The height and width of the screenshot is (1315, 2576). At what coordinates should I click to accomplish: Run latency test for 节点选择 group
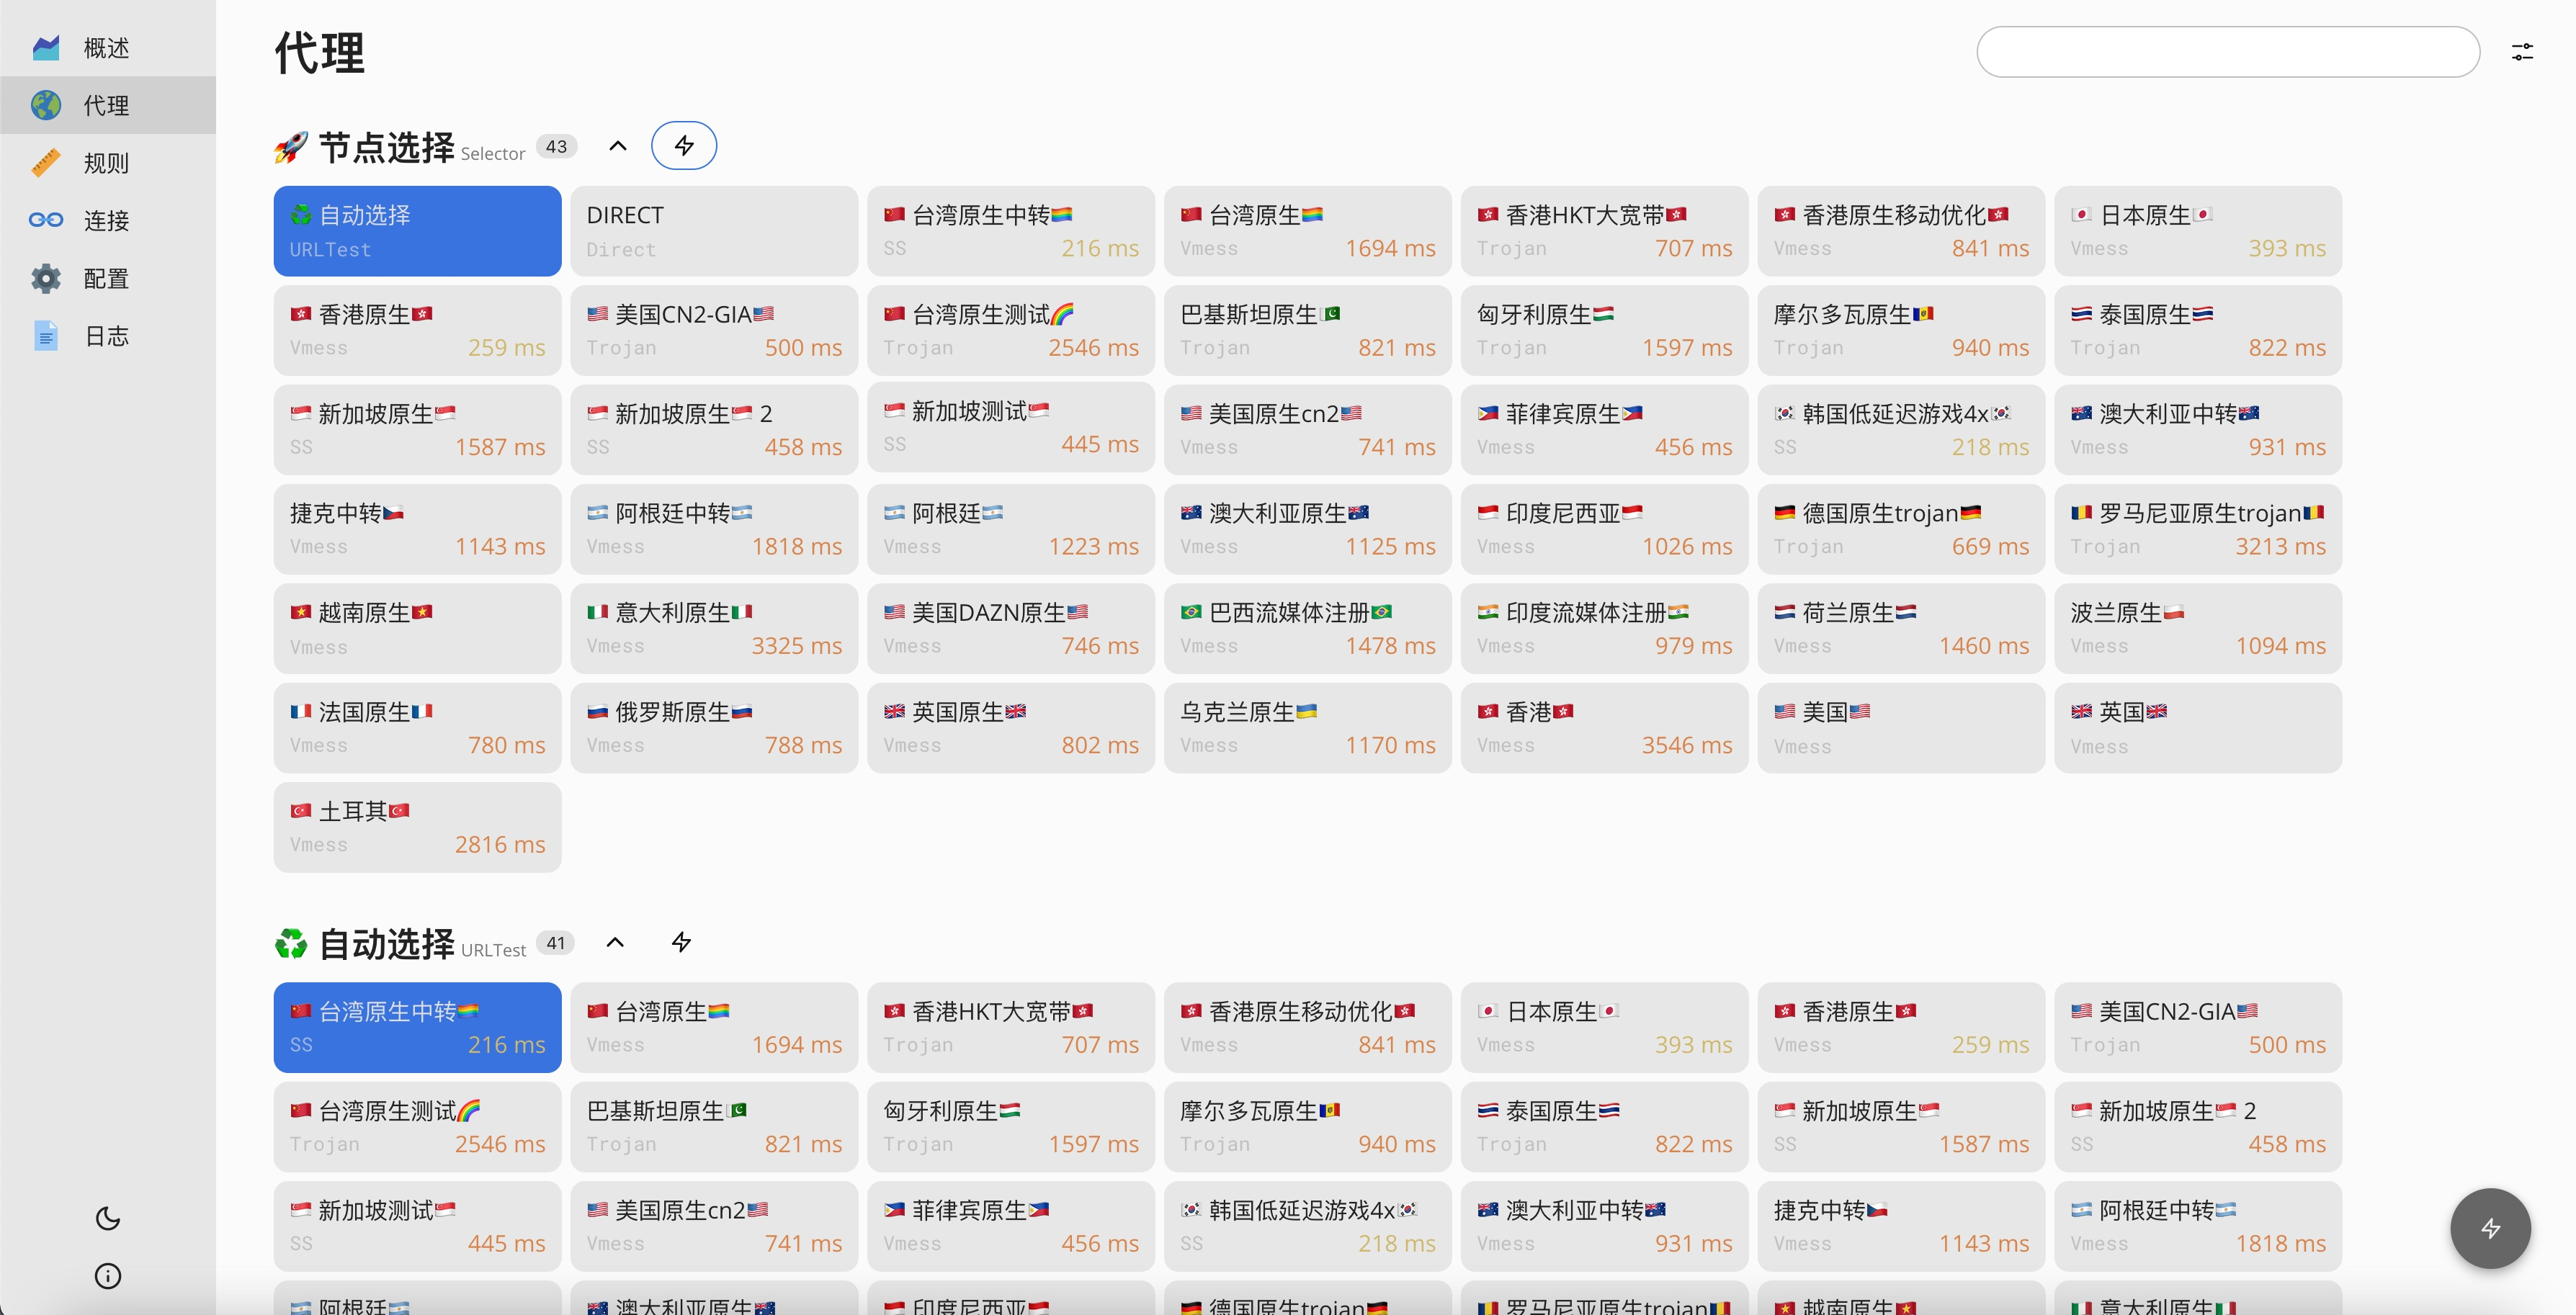coord(683,146)
